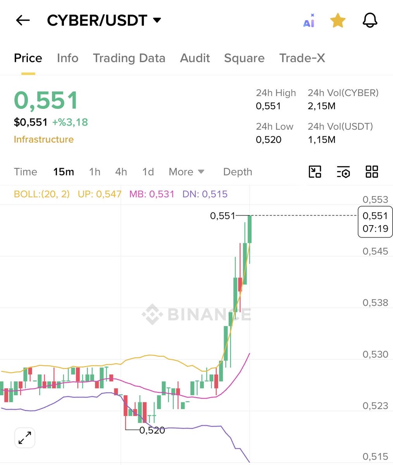The width and height of the screenshot is (393, 465).
Task: Click the 24h Low value 0,520
Action: tap(269, 139)
